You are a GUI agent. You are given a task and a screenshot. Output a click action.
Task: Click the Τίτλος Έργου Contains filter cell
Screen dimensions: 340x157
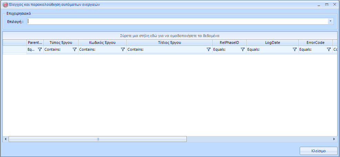[x=165, y=49]
